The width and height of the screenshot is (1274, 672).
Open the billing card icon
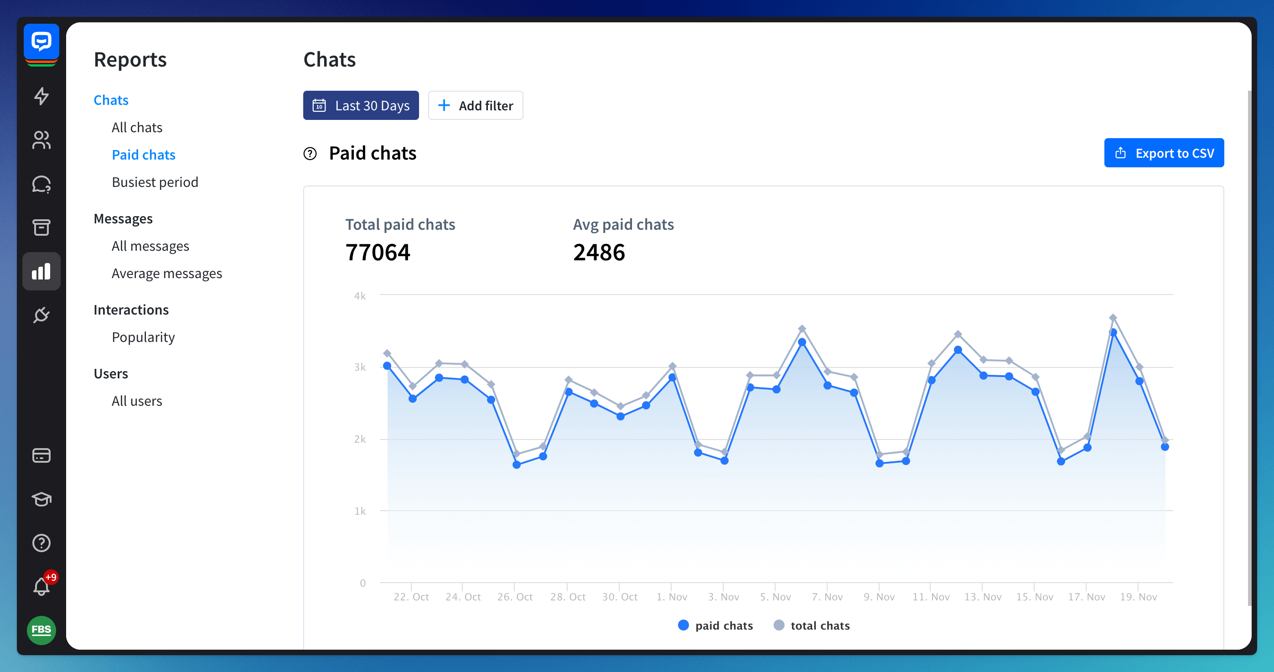[41, 455]
